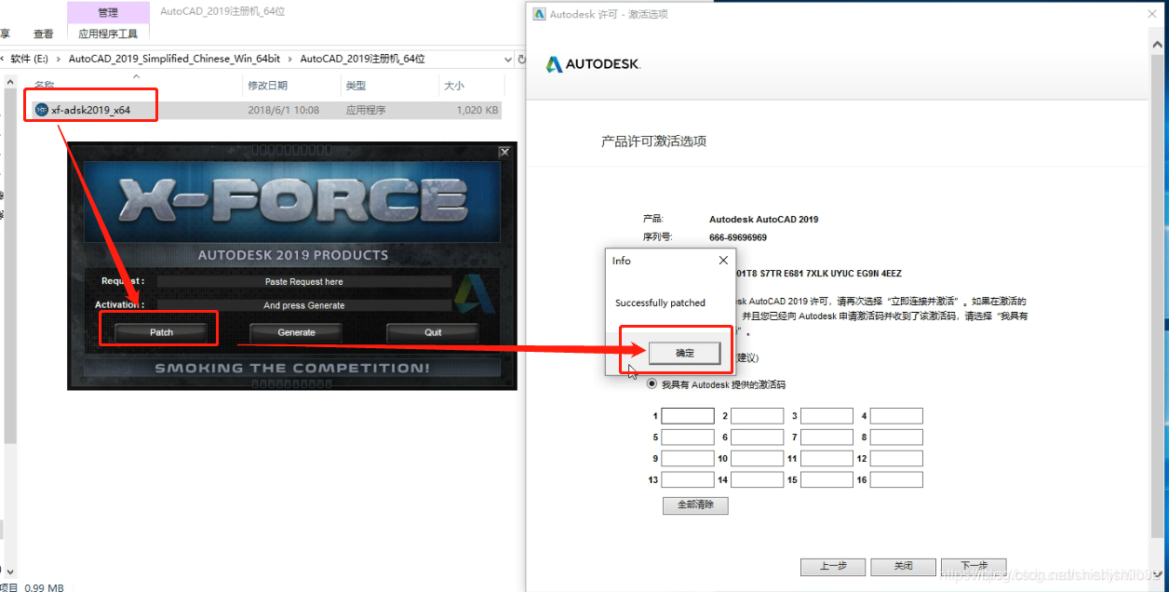Click activation code field 1

688,416
